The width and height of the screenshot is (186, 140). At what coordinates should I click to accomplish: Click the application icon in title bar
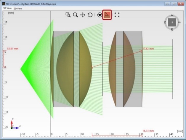click(x=4, y=4)
